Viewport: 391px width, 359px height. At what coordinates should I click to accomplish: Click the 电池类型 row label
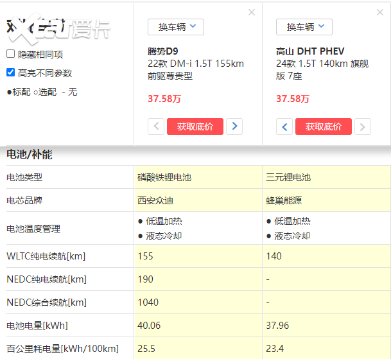24,177
